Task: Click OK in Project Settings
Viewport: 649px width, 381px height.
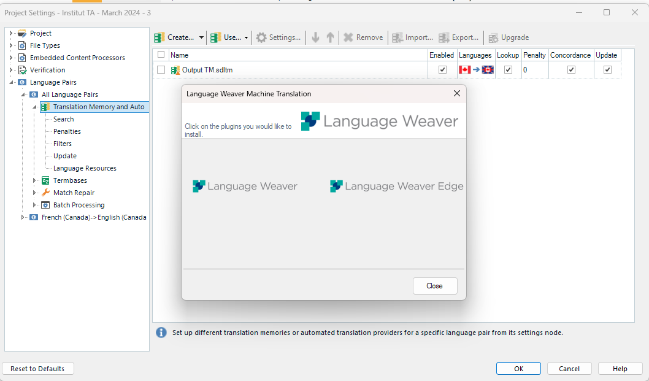Action: [x=518, y=369]
